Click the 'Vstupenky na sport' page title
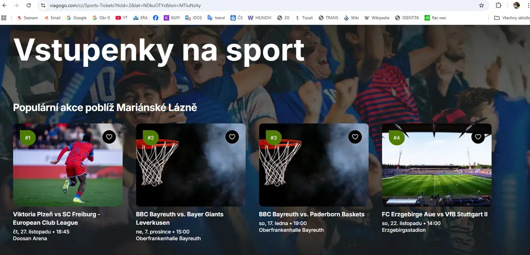 point(159,49)
